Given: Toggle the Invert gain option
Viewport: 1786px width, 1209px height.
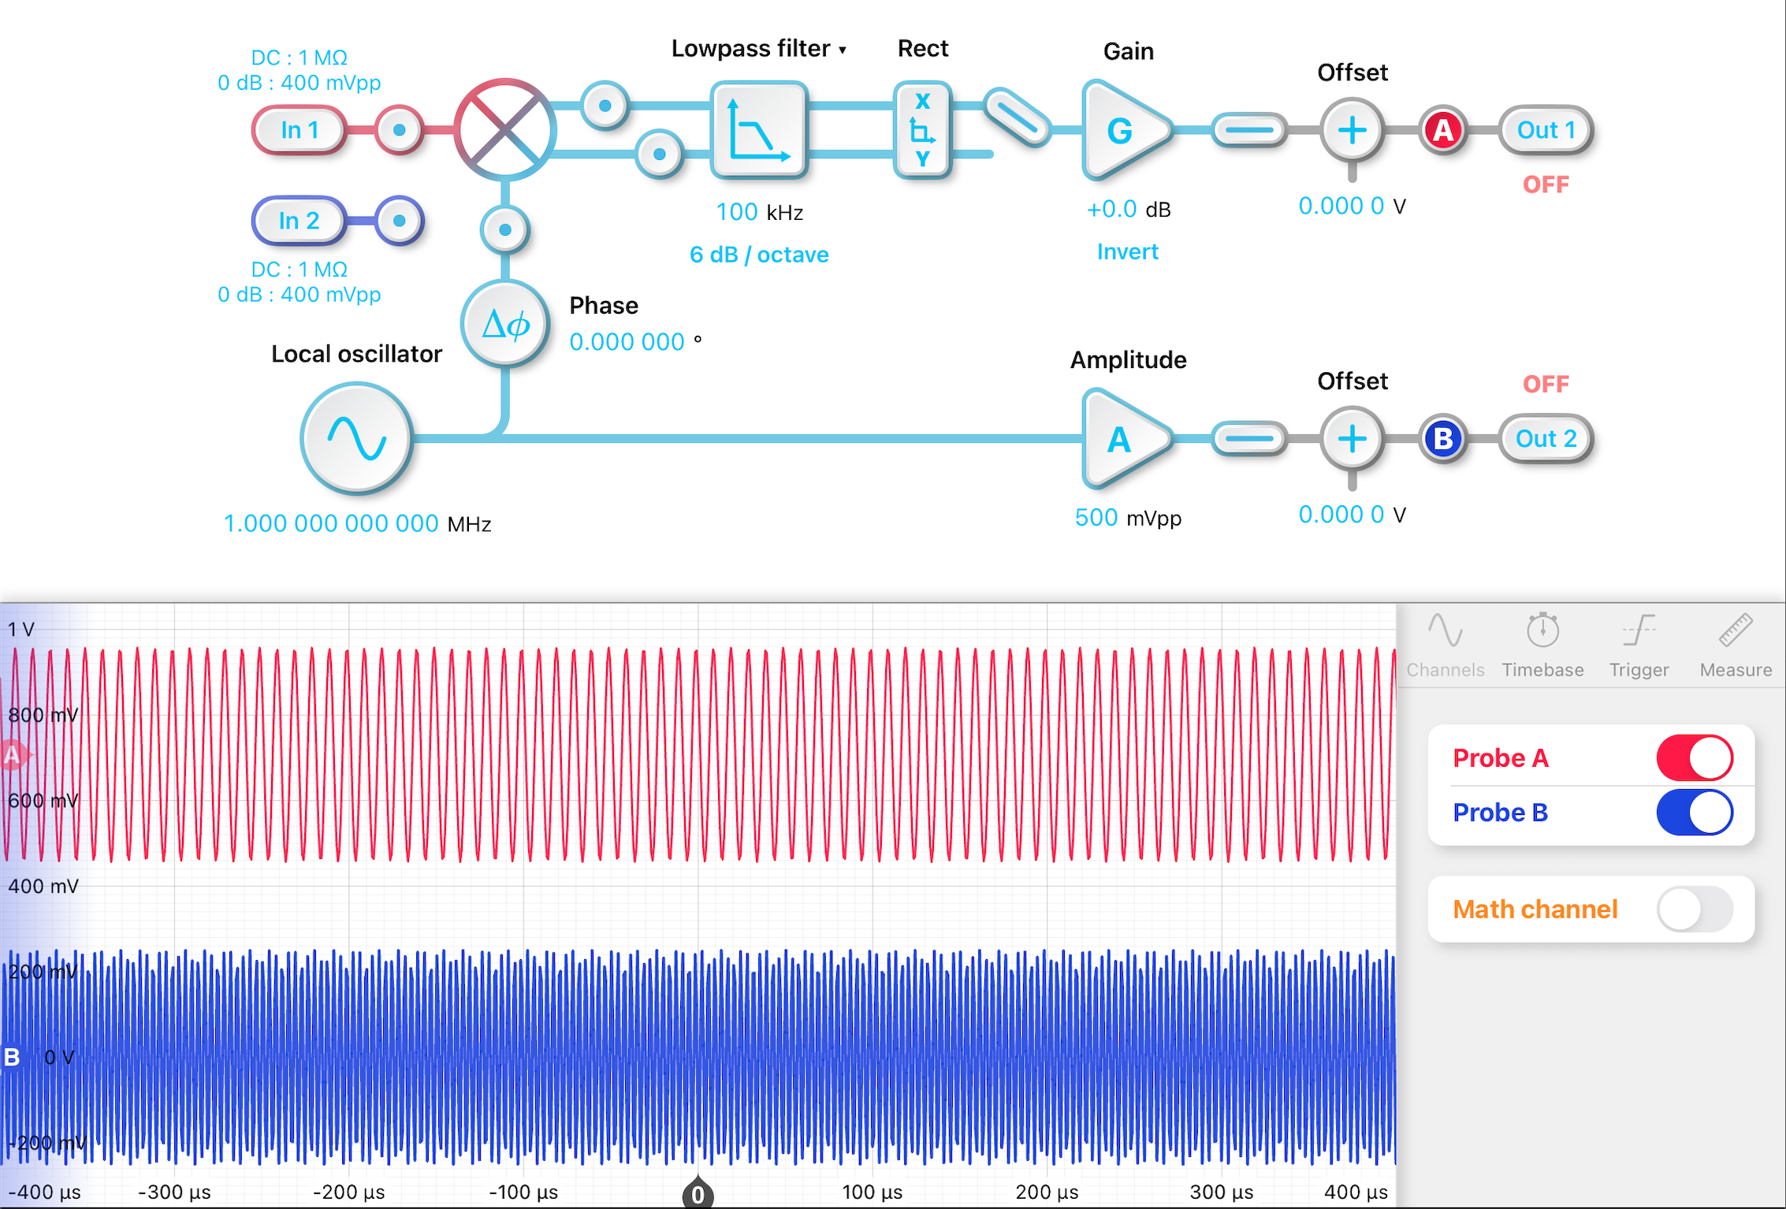Looking at the screenshot, I should 1127,251.
